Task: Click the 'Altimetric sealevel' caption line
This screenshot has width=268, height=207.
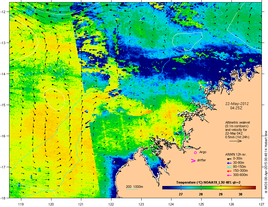Action: (x=238, y=122)
